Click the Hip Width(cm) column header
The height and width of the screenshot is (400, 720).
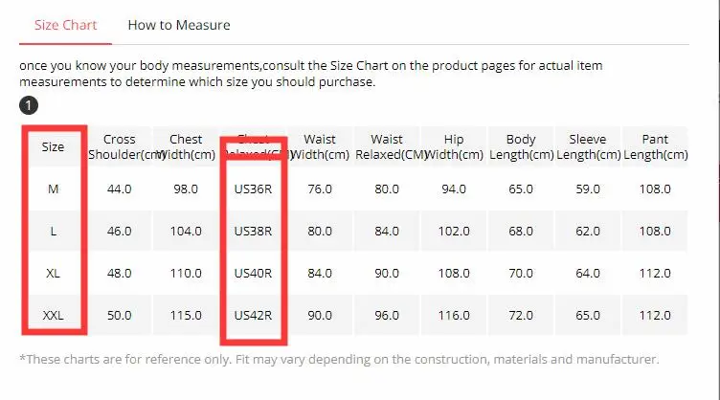point(454,146)
